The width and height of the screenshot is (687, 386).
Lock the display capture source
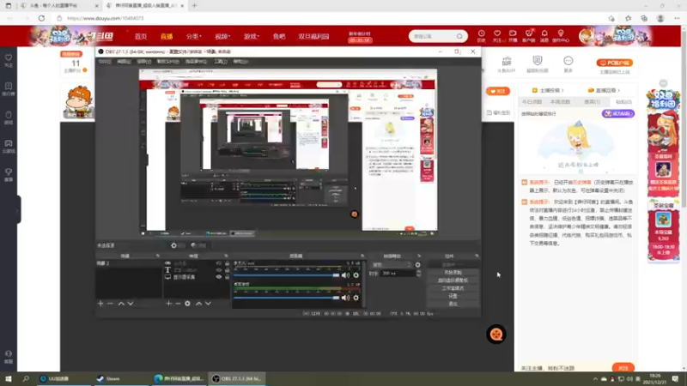coord(227,276)
